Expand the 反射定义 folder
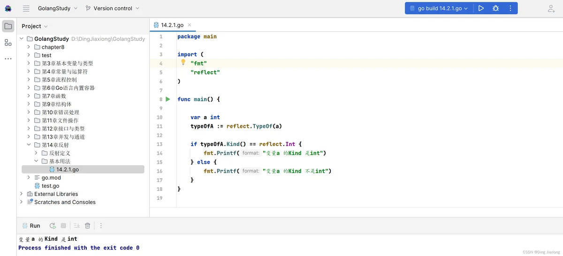This screenshot has width=563, height=256. (x=36, y=153)
